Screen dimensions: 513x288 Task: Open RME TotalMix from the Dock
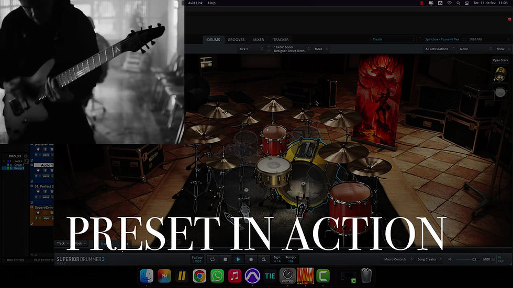(287, 276)
